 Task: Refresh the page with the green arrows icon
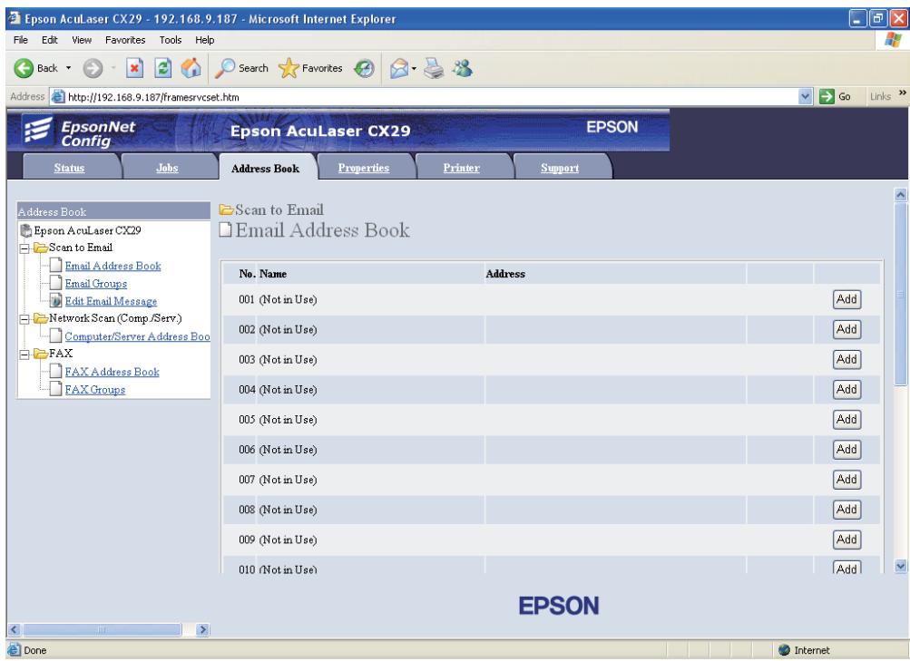[x=163, y=68]
